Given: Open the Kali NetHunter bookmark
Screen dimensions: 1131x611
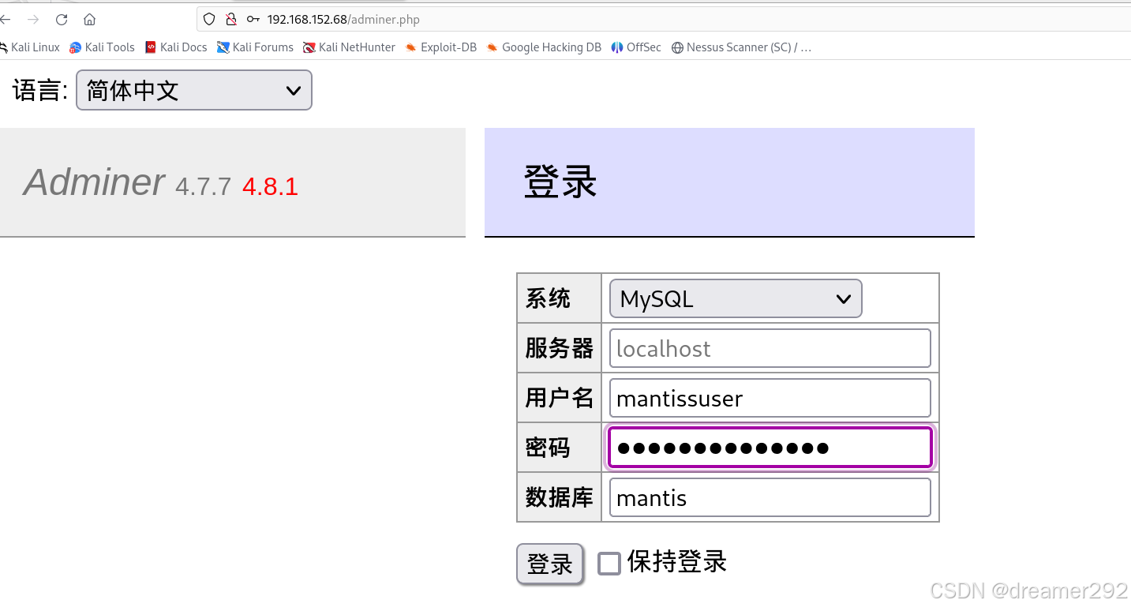Looking at the screenshot, I should [x=349, y=47].
